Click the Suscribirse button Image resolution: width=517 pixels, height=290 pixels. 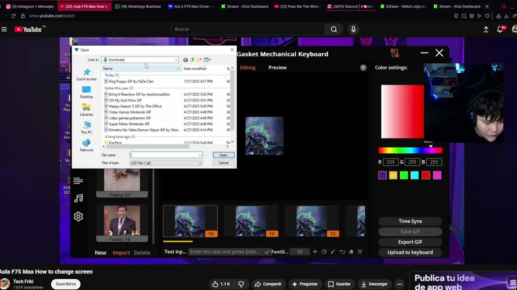(x=66, y=284)
